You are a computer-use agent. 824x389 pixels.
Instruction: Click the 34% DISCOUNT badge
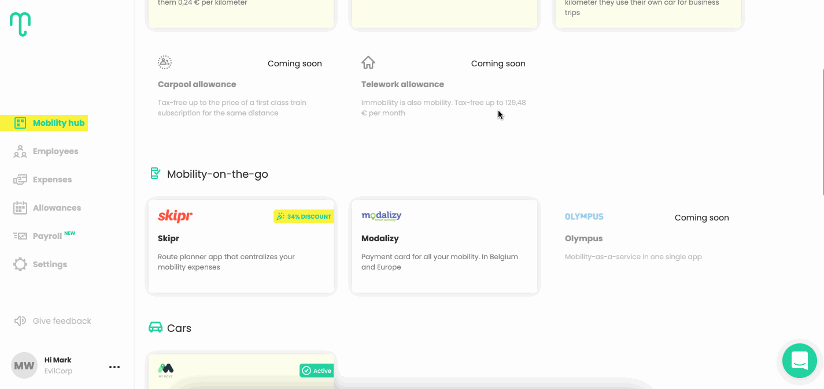coord(304,216)
